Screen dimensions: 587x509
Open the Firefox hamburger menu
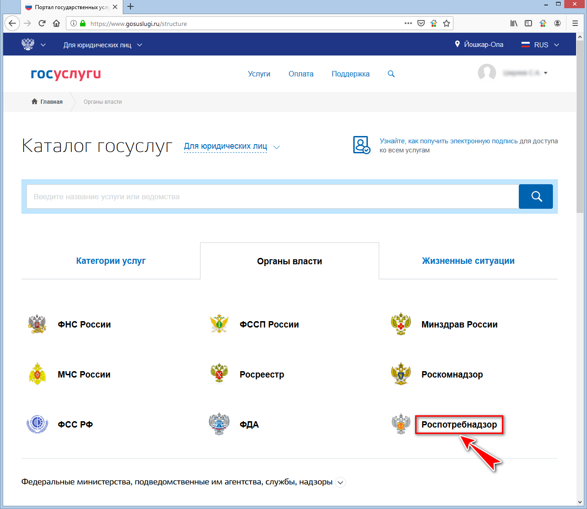coord(575,23)
